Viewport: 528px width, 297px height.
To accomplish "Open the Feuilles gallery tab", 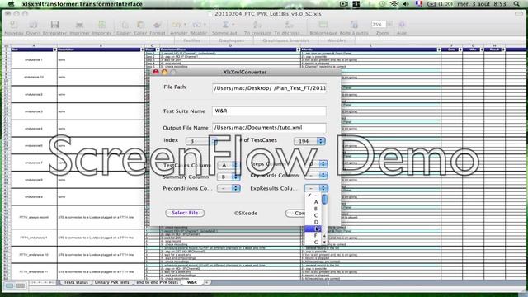I will pos(191,40).
